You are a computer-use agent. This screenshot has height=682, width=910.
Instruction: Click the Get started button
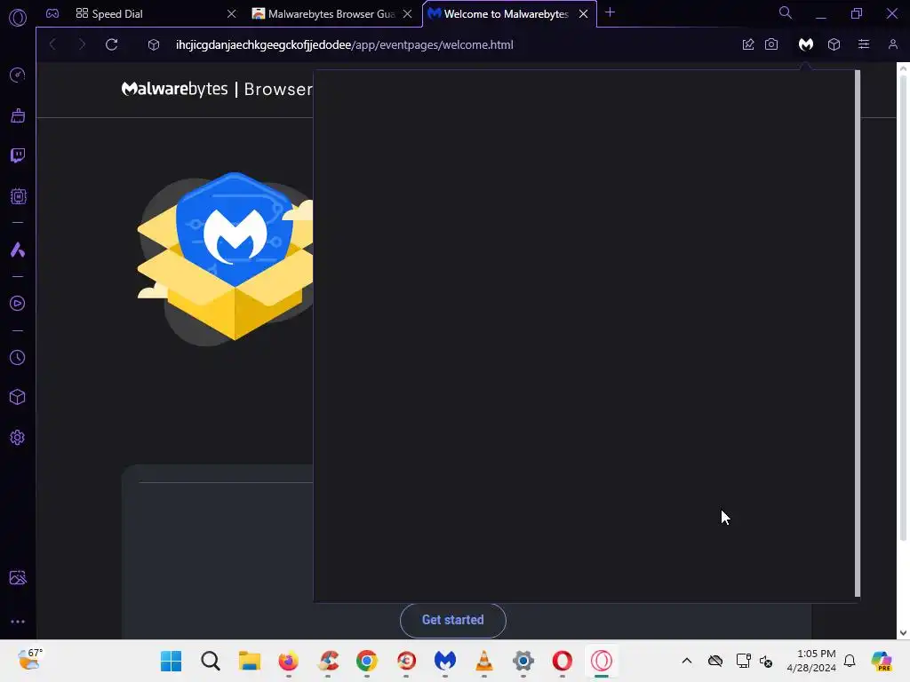click(x=452, y=620)
